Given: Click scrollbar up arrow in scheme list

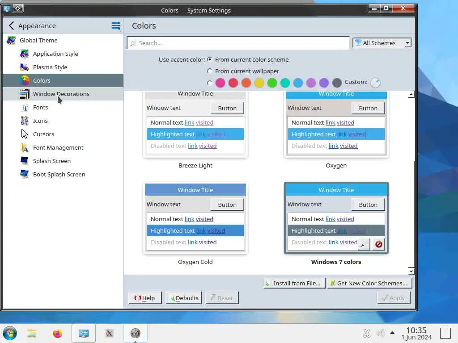Looking at the screenshot, I should (x=411, y=95).
